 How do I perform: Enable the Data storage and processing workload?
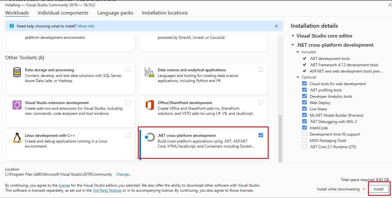point(128,69)
